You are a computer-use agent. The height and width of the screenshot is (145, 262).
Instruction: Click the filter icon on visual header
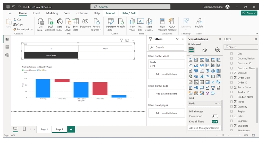pos(121,40)
